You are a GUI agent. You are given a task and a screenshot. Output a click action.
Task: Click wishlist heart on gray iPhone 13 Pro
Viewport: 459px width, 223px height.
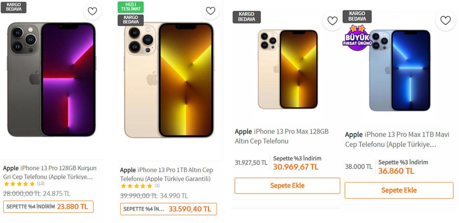pos(92,11)
